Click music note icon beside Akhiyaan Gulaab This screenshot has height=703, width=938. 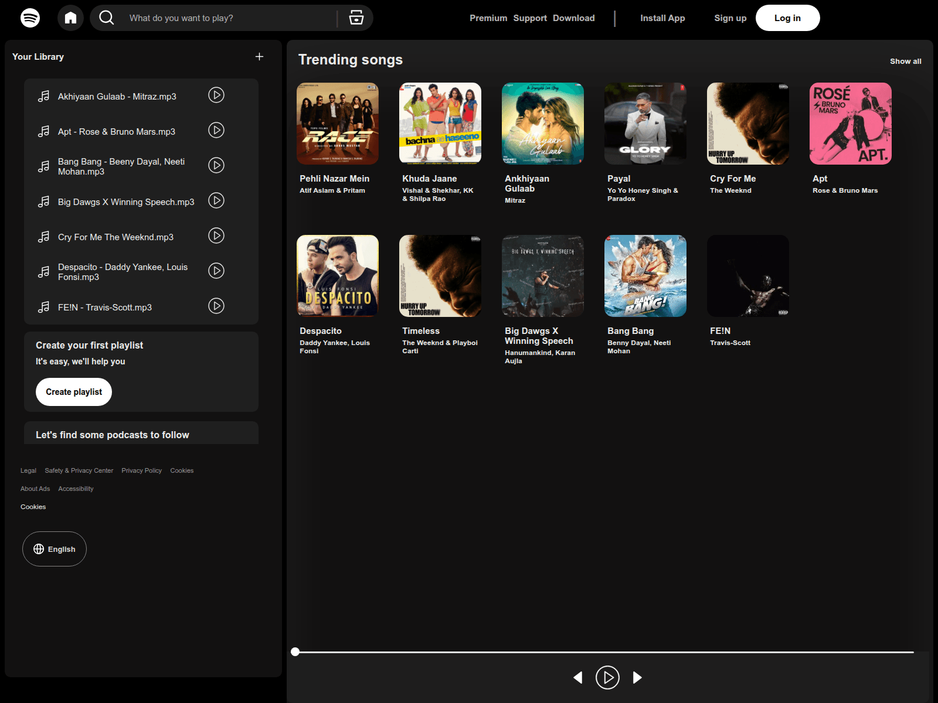pos(43,96)
